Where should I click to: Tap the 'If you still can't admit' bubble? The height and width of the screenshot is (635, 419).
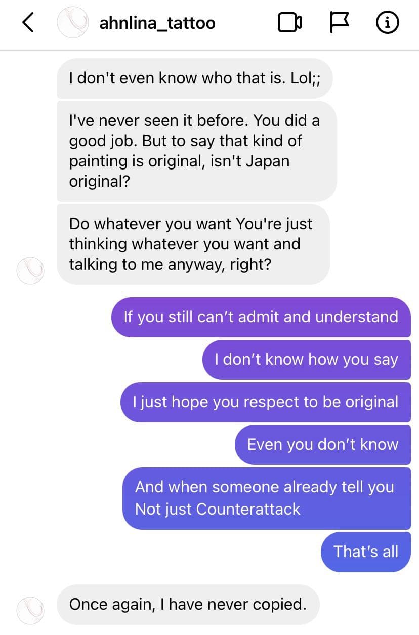pos(261,317)
